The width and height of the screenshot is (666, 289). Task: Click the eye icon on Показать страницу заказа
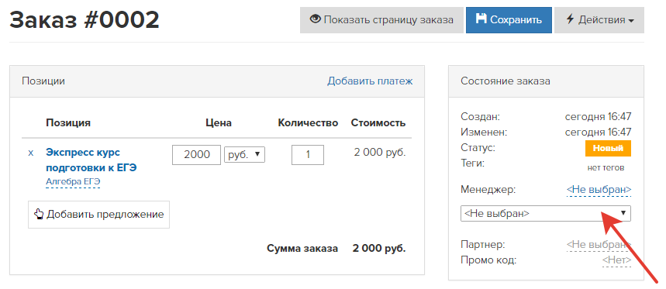pyautogui.click(x=315, y=19)
